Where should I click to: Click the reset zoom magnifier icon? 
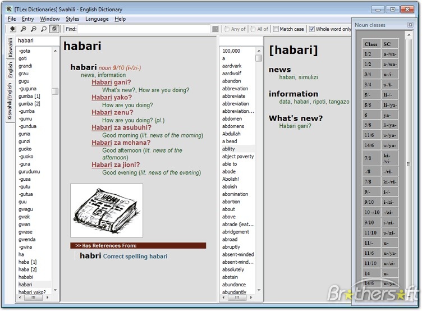[x=44, y=29]
